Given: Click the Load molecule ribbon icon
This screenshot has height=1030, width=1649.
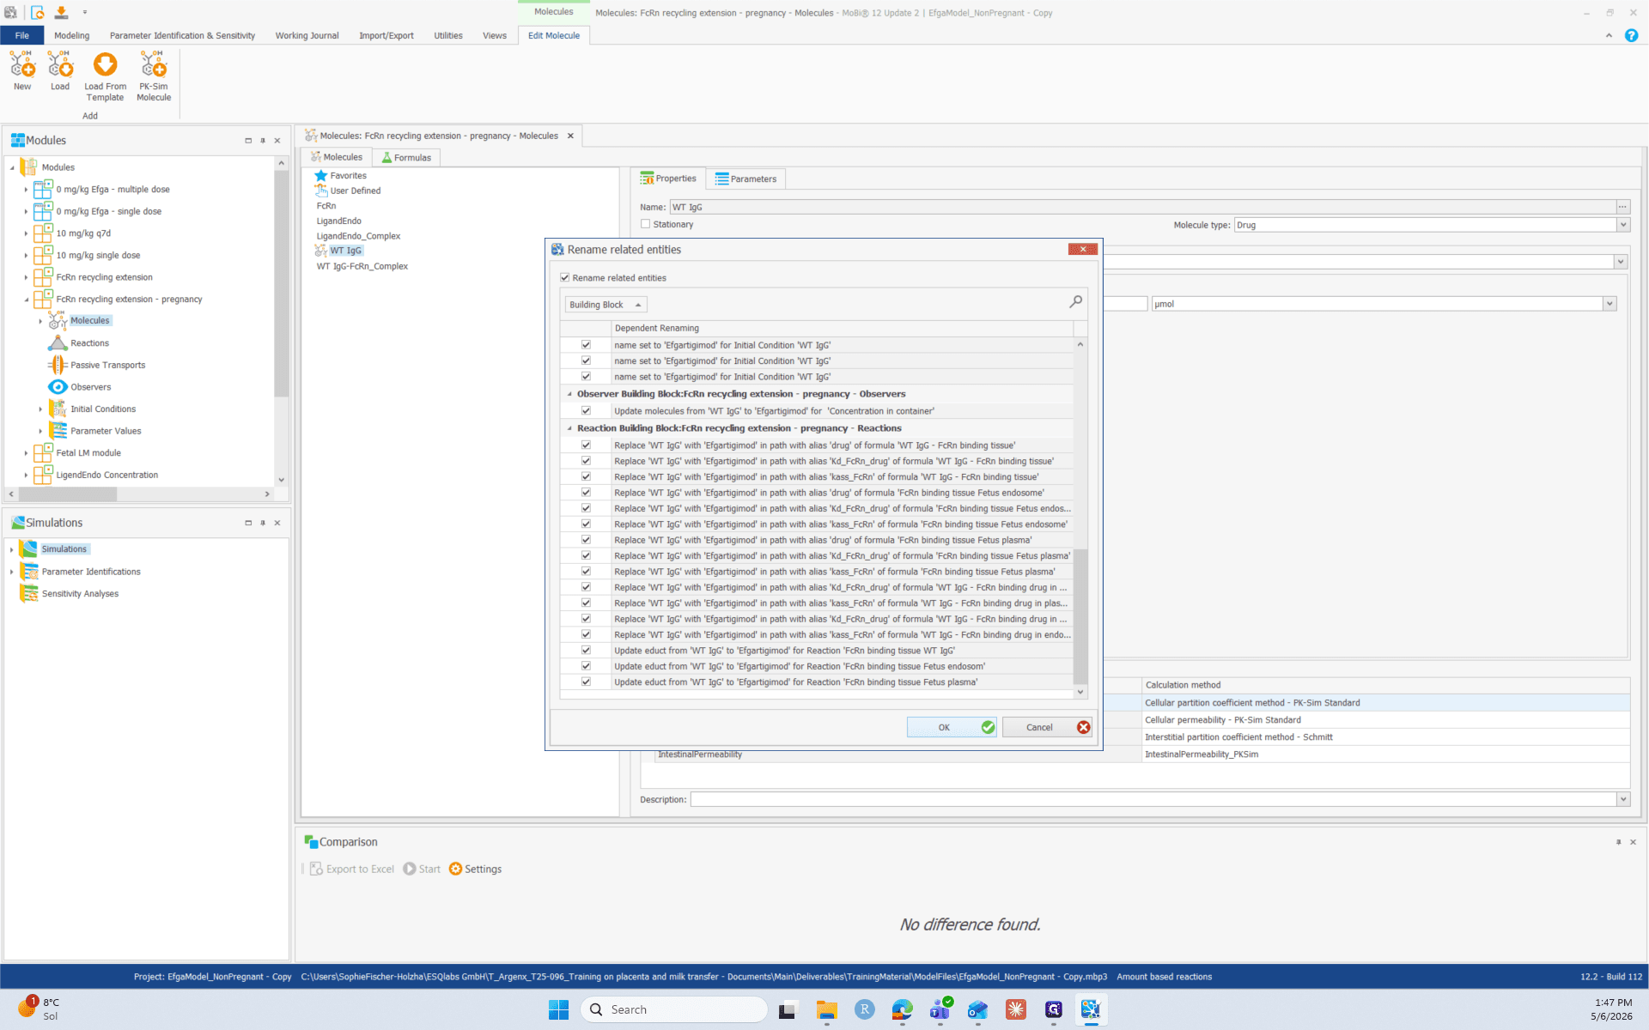Looking at the screenshot, I should [60, 64].
